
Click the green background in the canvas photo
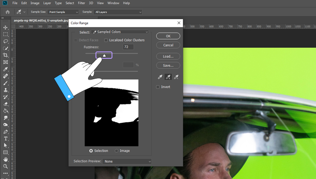pos(250,66)
